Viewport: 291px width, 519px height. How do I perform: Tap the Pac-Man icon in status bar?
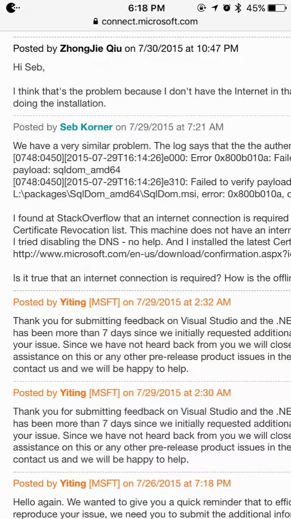[13, 8]
